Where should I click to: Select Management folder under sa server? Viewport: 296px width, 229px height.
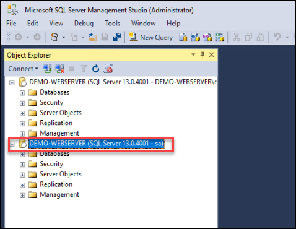point(59,195)
